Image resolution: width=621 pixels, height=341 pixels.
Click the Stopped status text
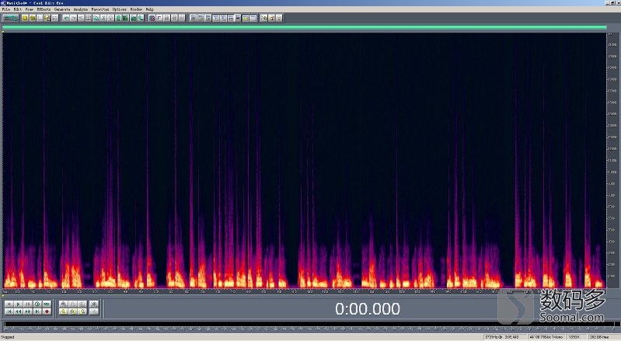[8, 337]
